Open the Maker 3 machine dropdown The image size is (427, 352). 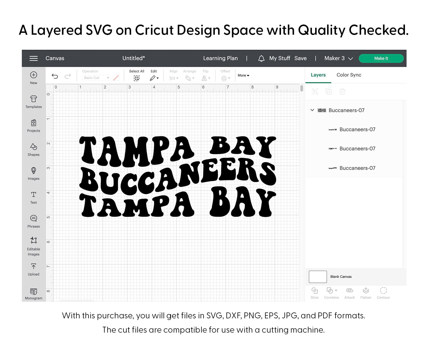point(338,58)
